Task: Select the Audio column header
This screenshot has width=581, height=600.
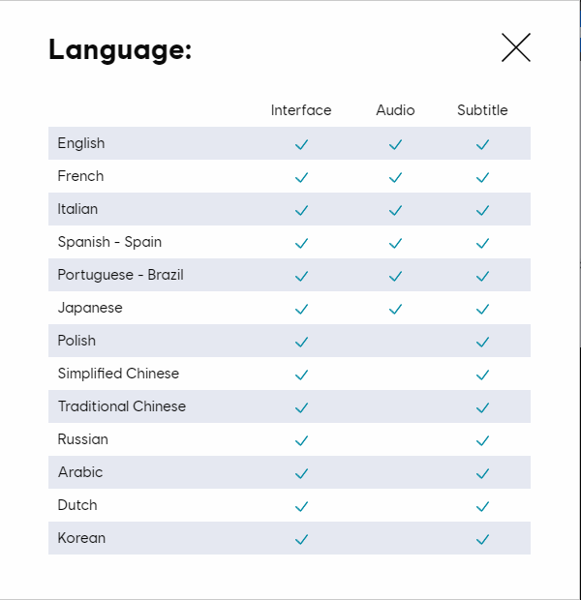Action: pyautogui.click(x=395, y=110)
